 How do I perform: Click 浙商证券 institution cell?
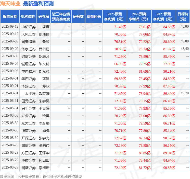click(29, 131)
